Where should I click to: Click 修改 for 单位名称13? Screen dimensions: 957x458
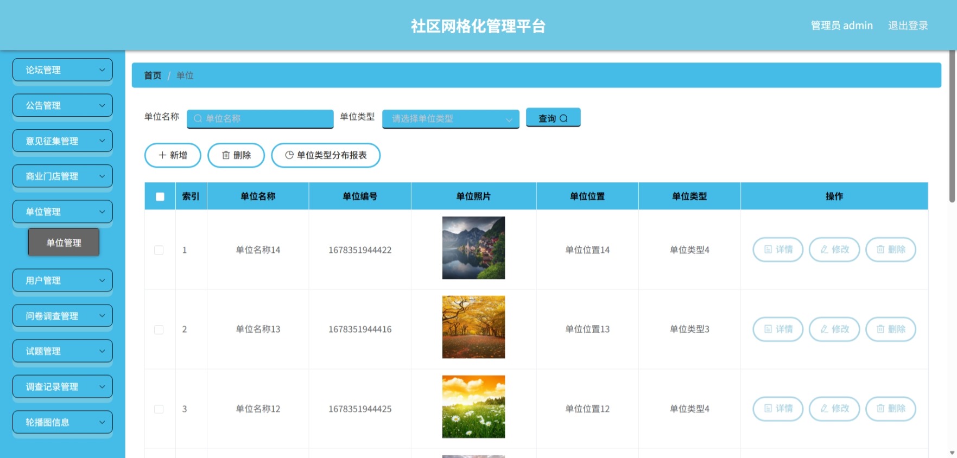pos(834,329)
